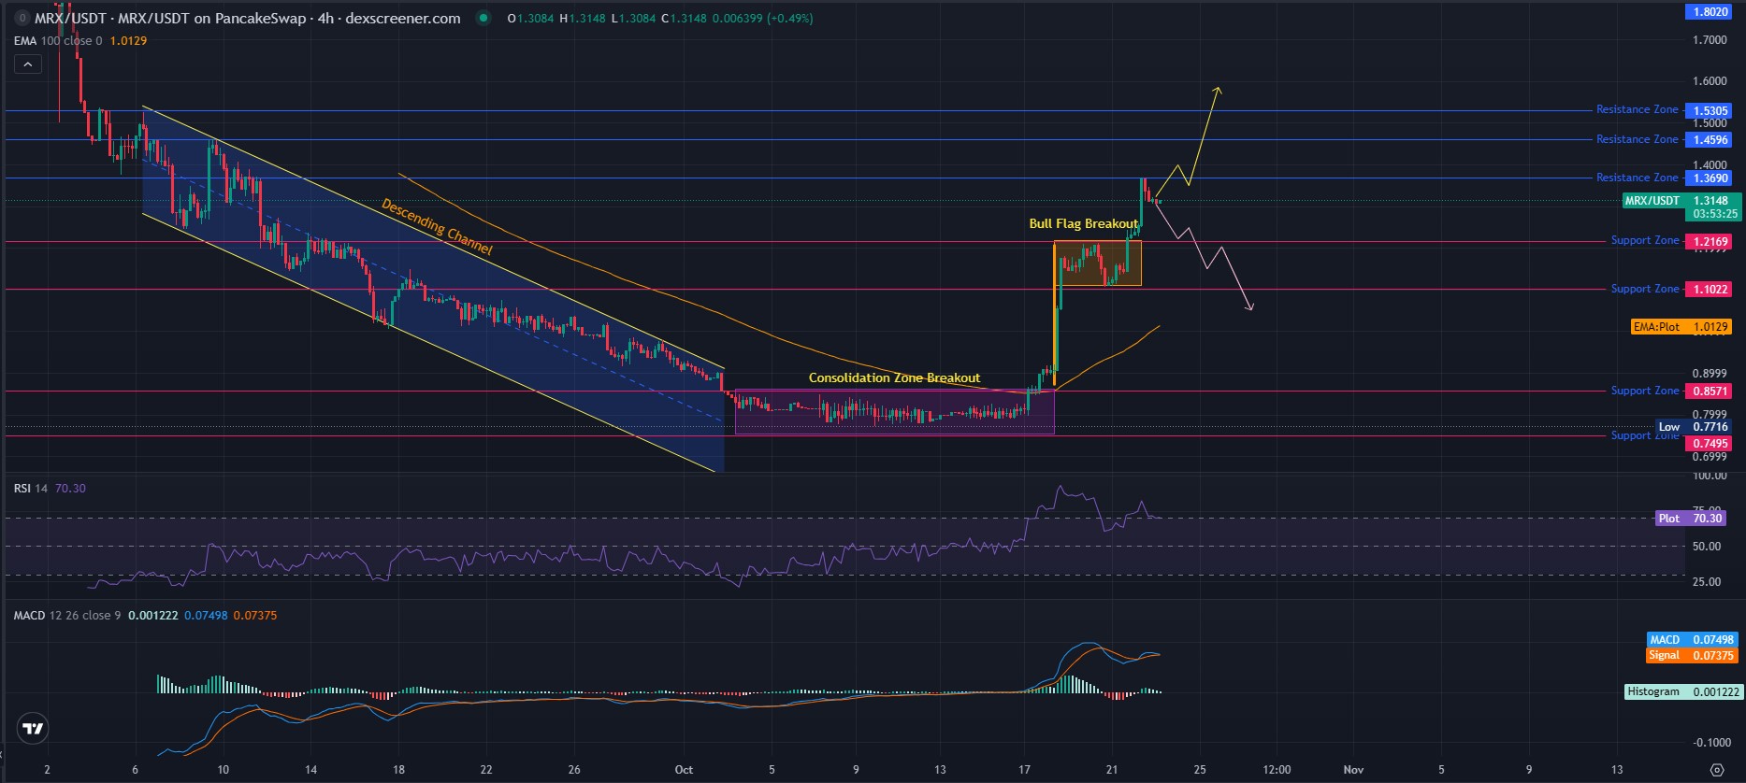Click the Signal 0.07375 axis label

point(1692,656)
